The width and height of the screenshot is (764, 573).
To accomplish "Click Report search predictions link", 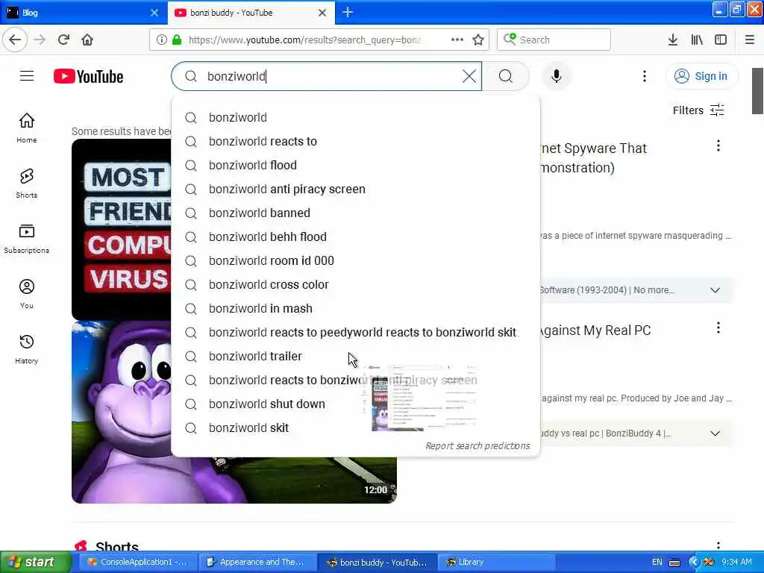I will 477,446.
